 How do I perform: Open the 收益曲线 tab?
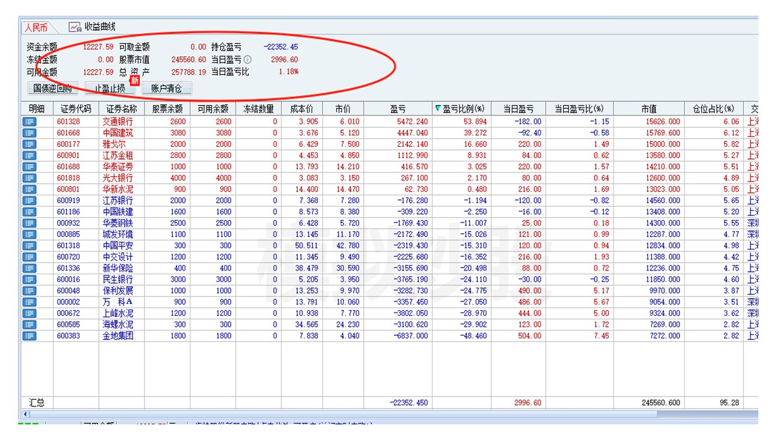pyautogui.click(x=92, y=27)
